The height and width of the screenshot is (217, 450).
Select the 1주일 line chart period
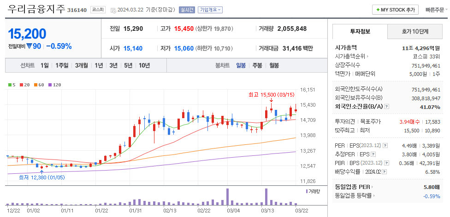tap(62, 66)
